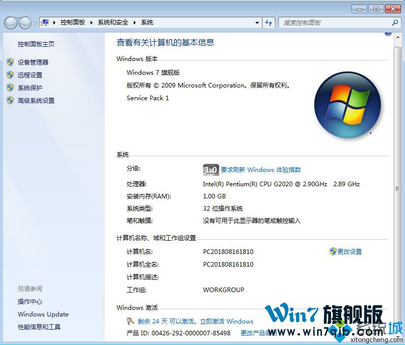Click the vertical scrollbar thumb
This screenshot has width=405, height=345.
coord(397,188)
